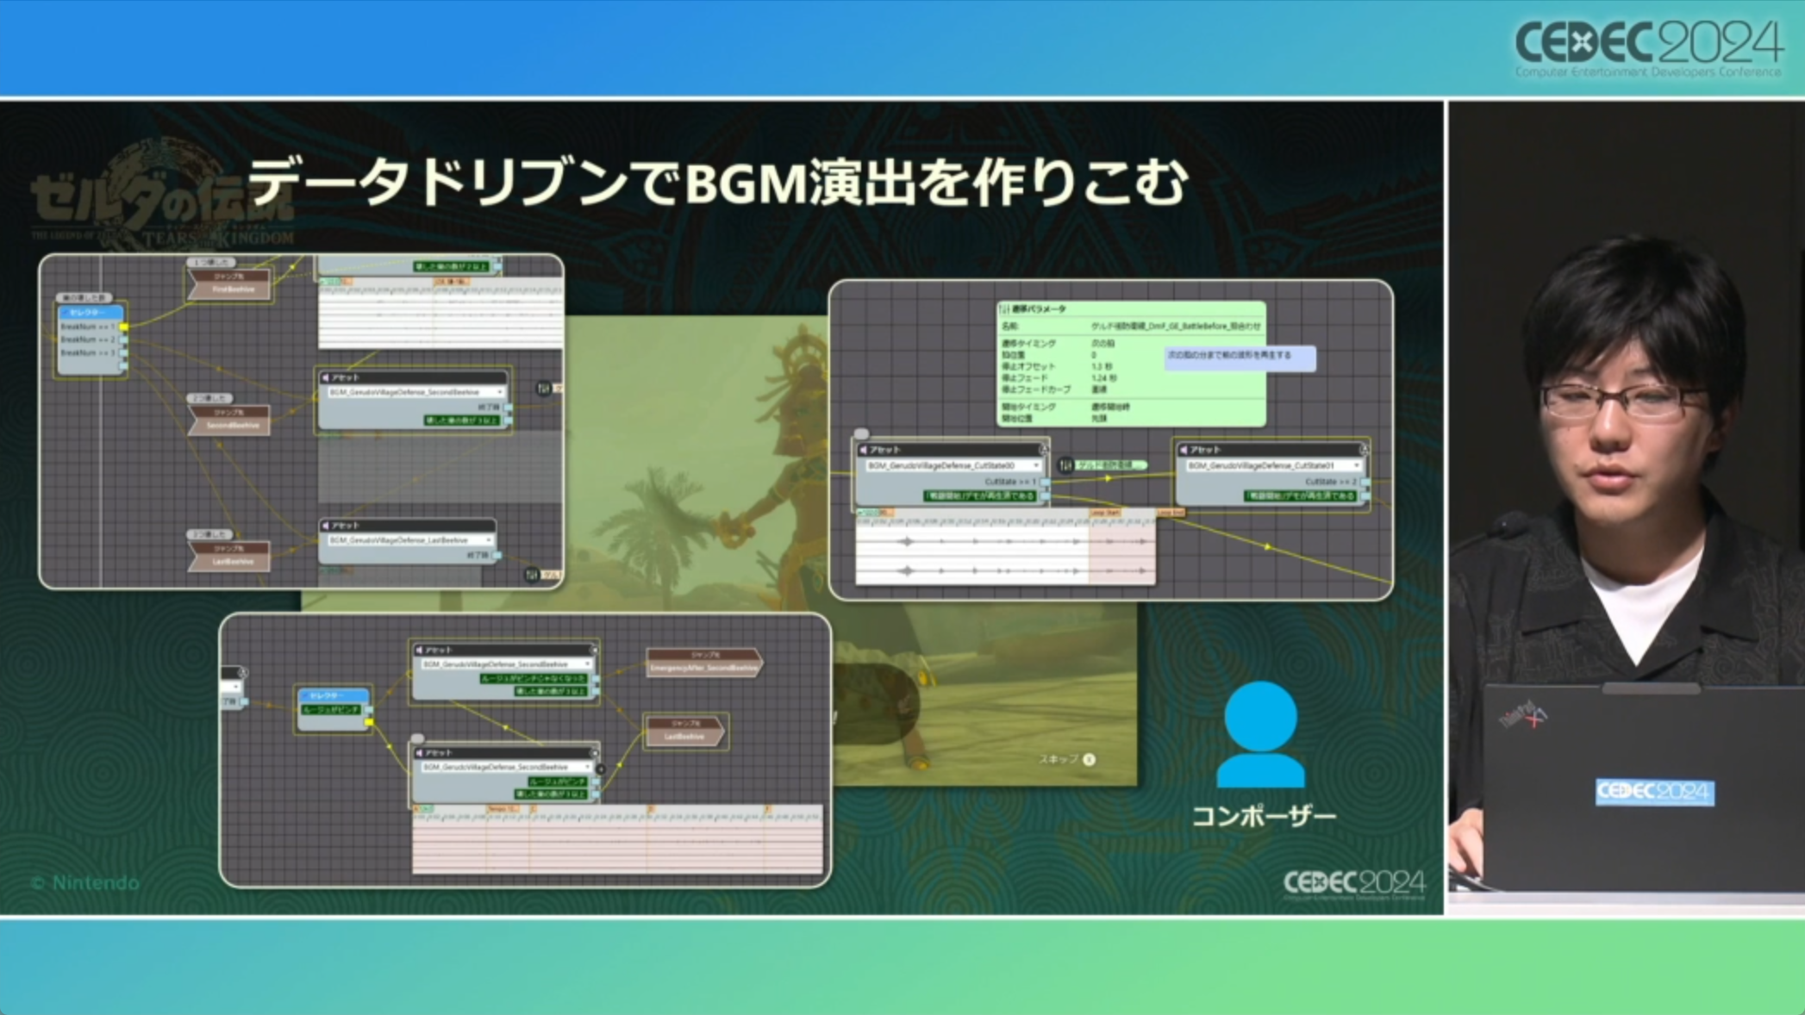The image size is (1805, 1015).
Task: Click the speaker icon on the upper asset node in the bottom graph
Action: (x=420, y=651)
